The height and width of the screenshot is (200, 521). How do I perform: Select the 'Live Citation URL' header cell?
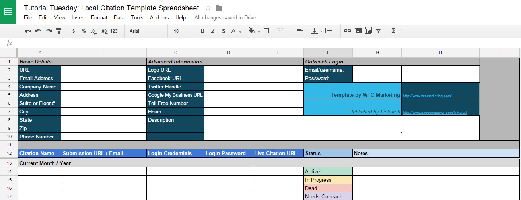tap(278, 153)
